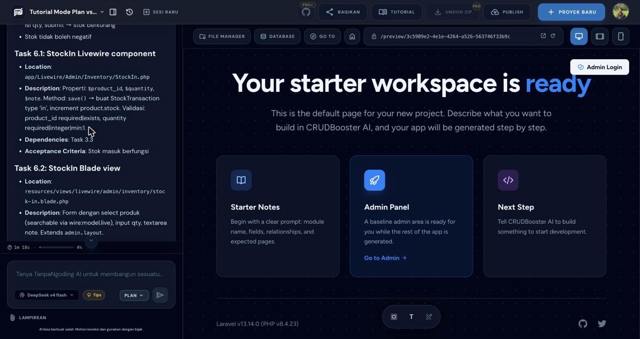Click path 'app/Livewire/Admin/Inventory/StockIn.php'
This screenshot has height=339, width=640.
coord(87,77)
